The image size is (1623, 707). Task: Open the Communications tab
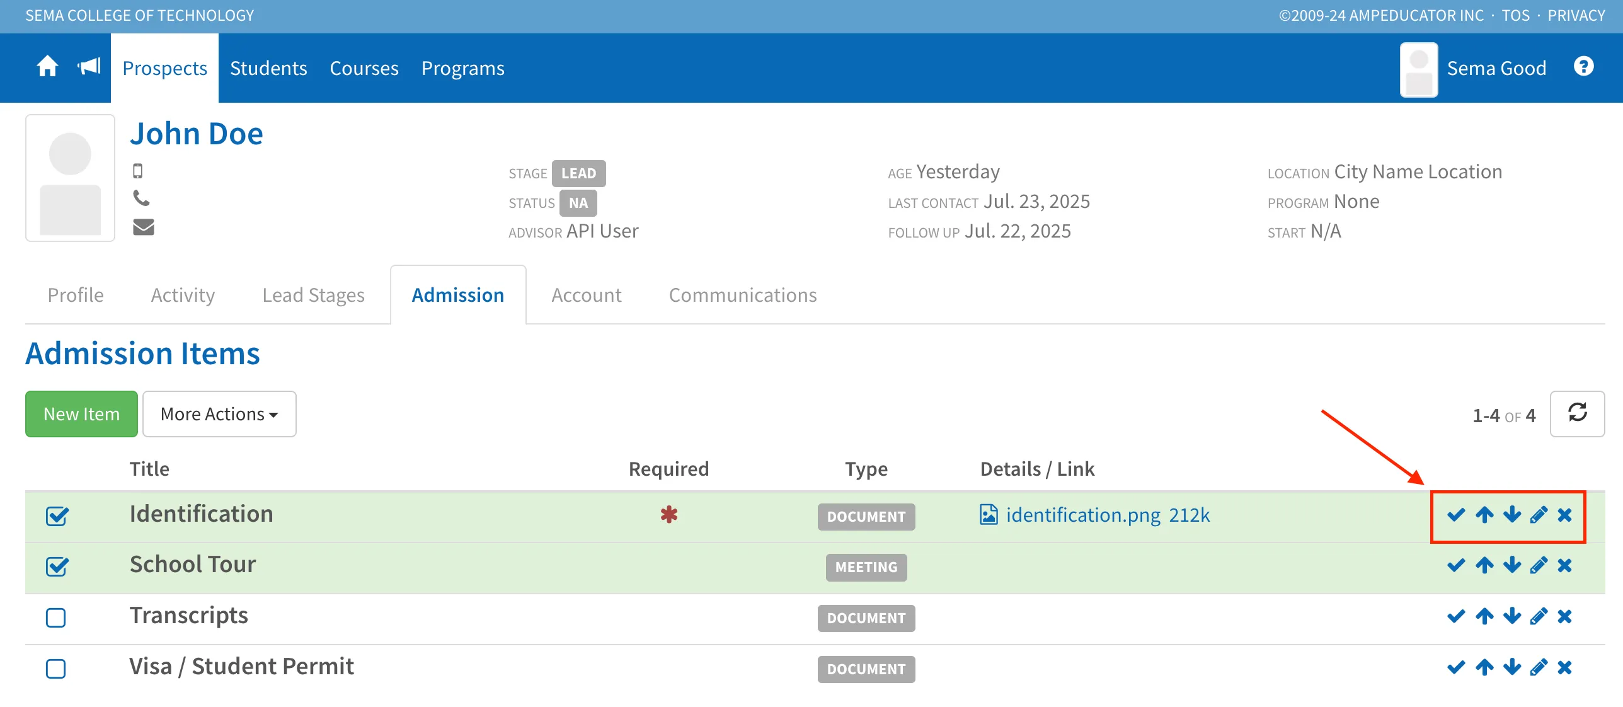(x=743, y=295)
